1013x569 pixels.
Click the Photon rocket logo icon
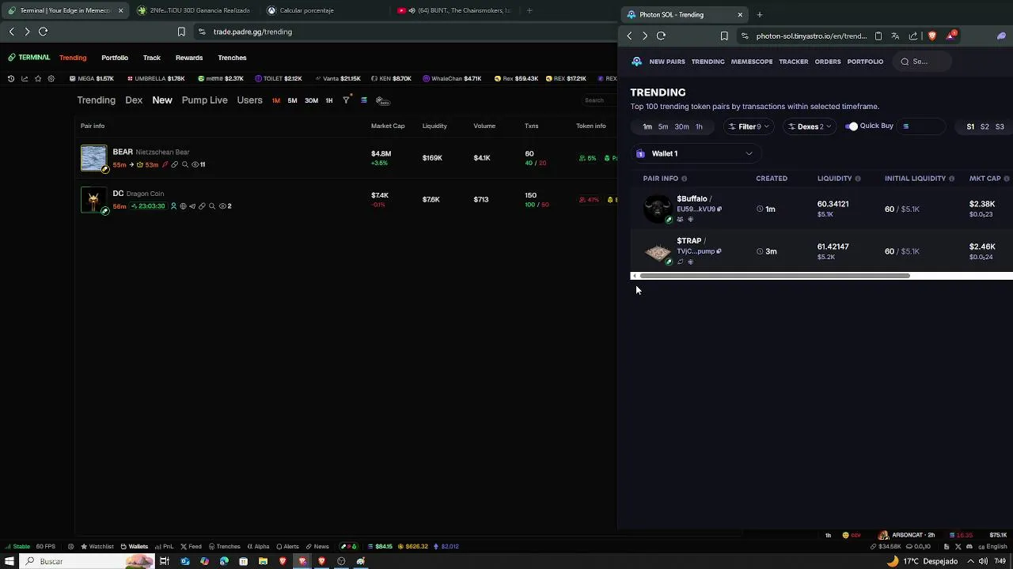click(637, 62)
